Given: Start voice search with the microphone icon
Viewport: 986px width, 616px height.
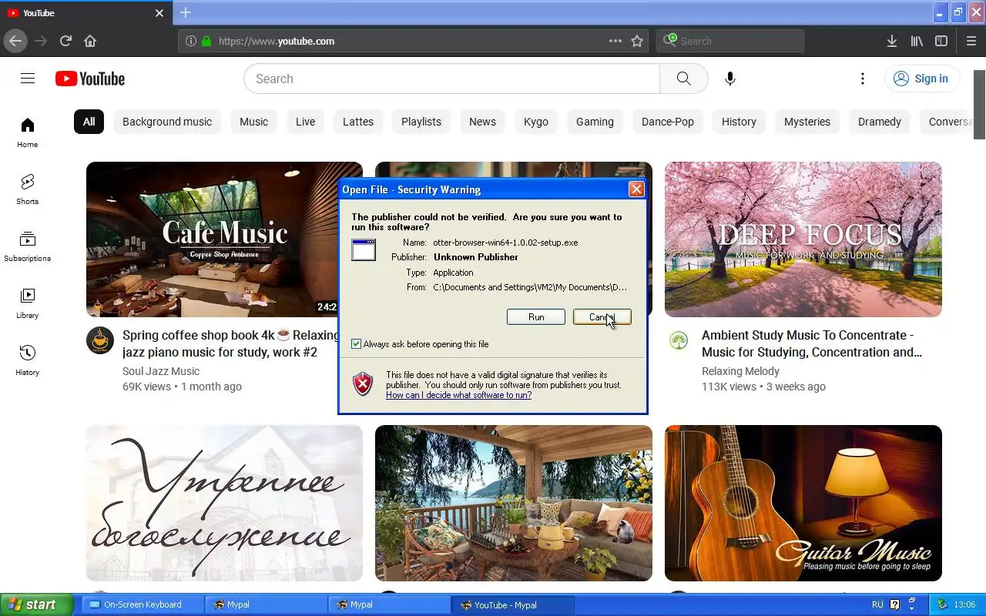Looking at the screenshot, I should click(730, 79).
